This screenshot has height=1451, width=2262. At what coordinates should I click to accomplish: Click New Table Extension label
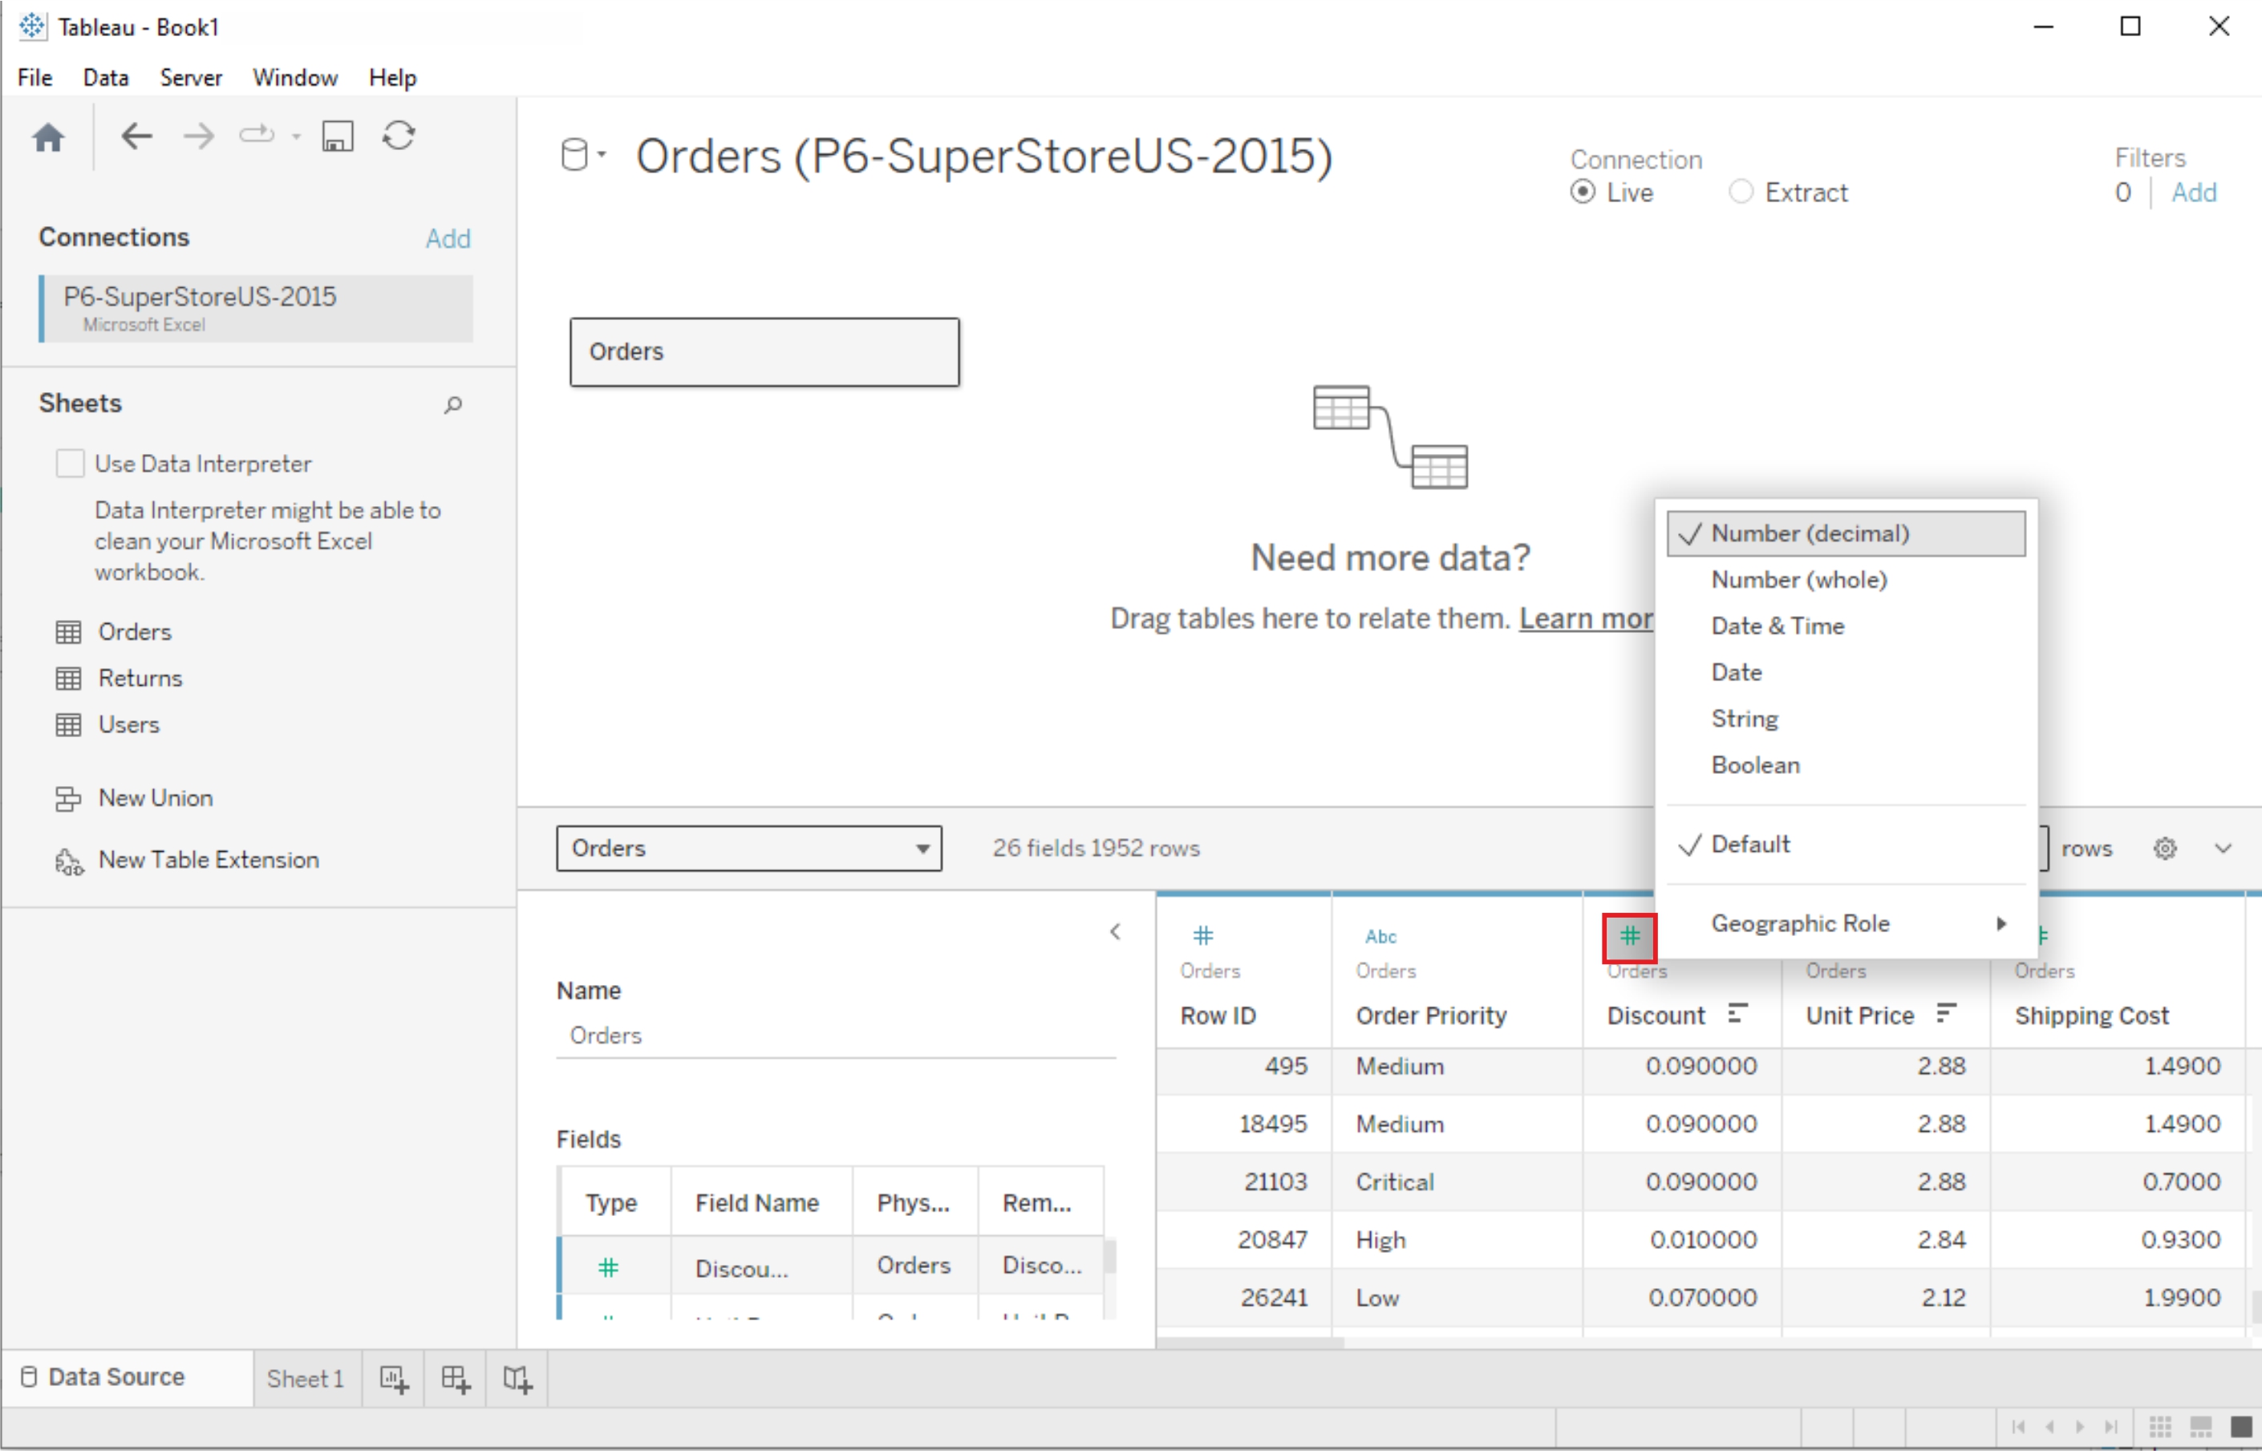(209, 859)
